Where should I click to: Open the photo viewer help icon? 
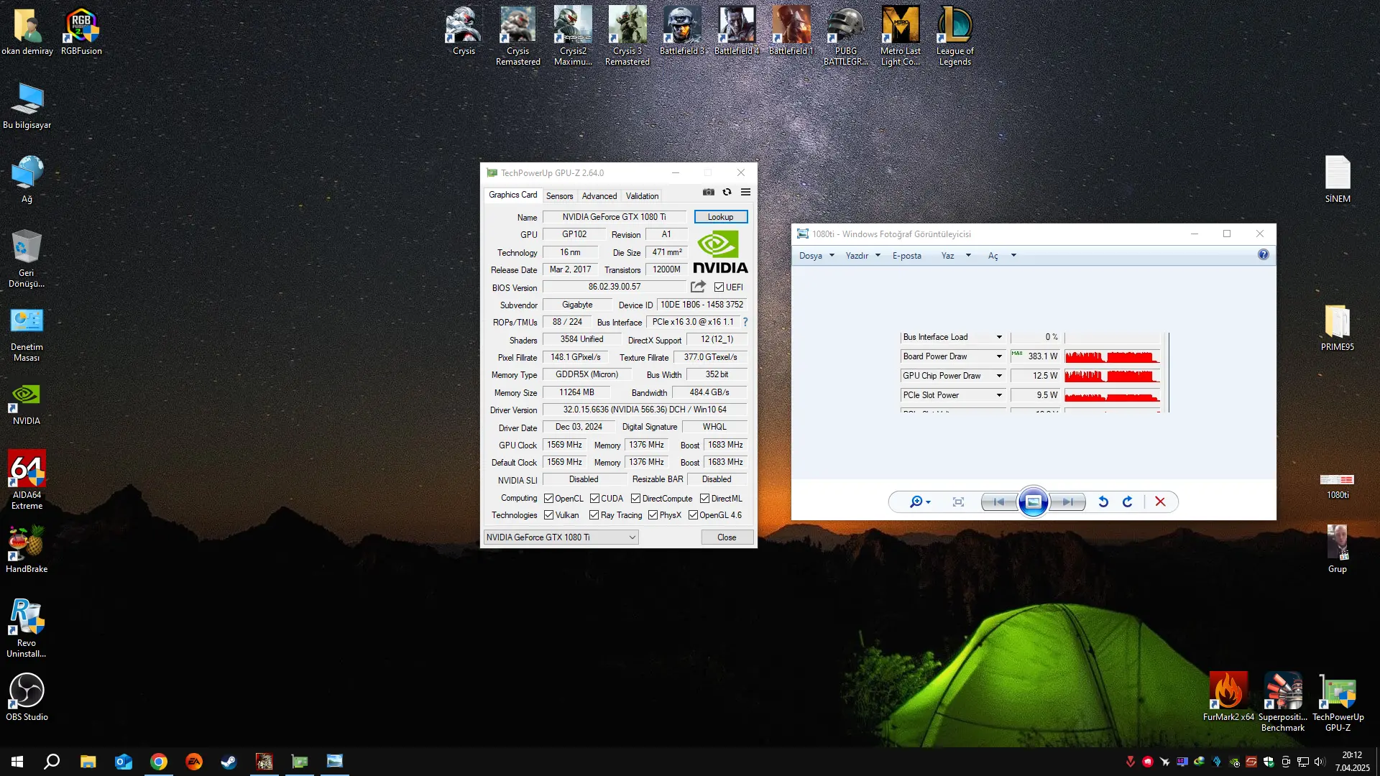tap(1264, 255)
